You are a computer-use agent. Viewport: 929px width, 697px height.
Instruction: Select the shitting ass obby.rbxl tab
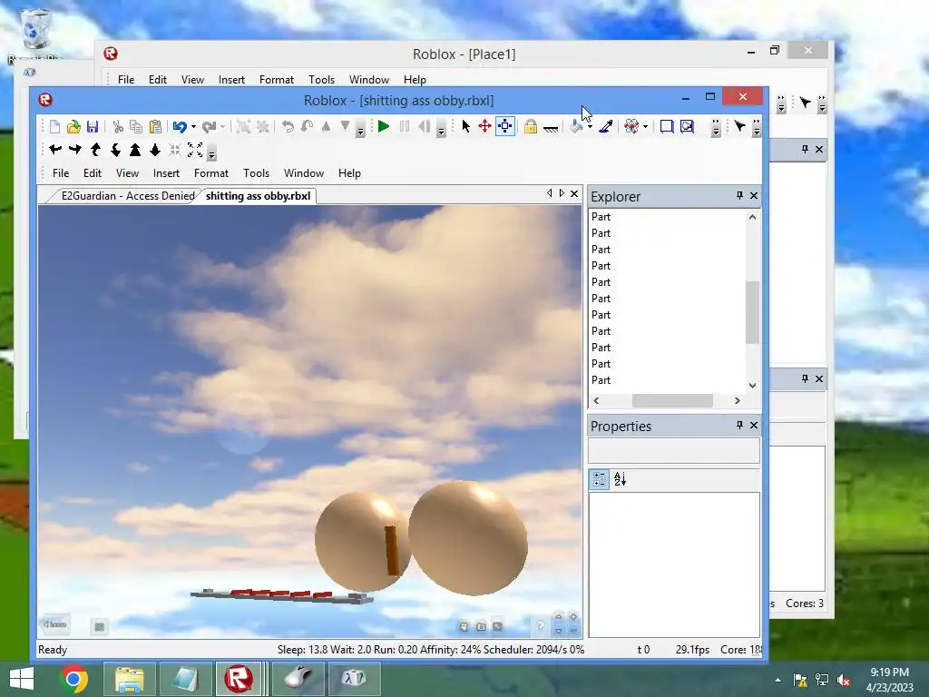pos(258,196)
